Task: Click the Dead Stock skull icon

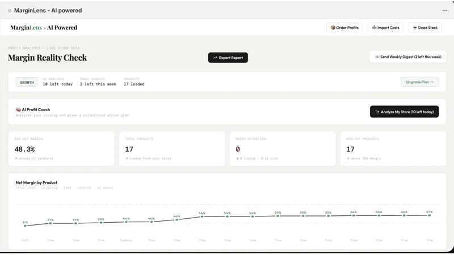Action: (x=415, y=28)
